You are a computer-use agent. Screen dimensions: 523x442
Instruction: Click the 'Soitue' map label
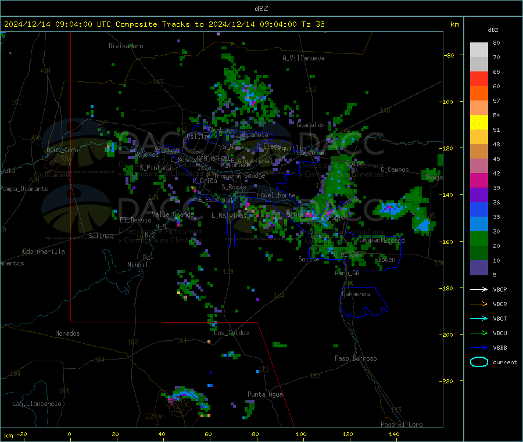[309, 259]
